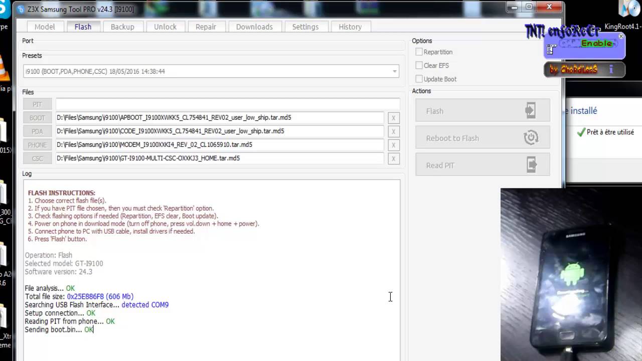Viewport: 642px width, 361px height.
Task: Go to the Backup tab
Action: tap(122, 27)
